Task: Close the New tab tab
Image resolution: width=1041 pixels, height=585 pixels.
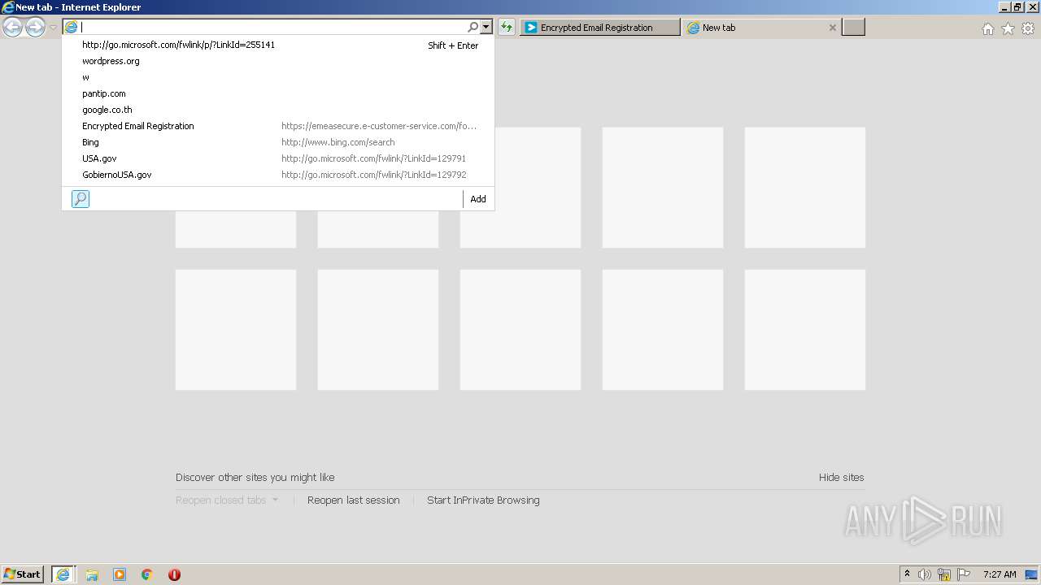Action: [x=832, y=28]
